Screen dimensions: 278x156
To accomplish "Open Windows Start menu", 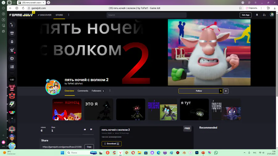I will [62, 153].
